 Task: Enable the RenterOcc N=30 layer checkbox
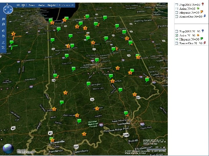(x=176, y=43)
